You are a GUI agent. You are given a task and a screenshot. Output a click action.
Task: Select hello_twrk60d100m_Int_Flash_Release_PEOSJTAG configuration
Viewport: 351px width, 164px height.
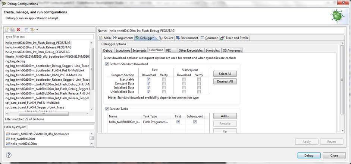coord(38,47)
